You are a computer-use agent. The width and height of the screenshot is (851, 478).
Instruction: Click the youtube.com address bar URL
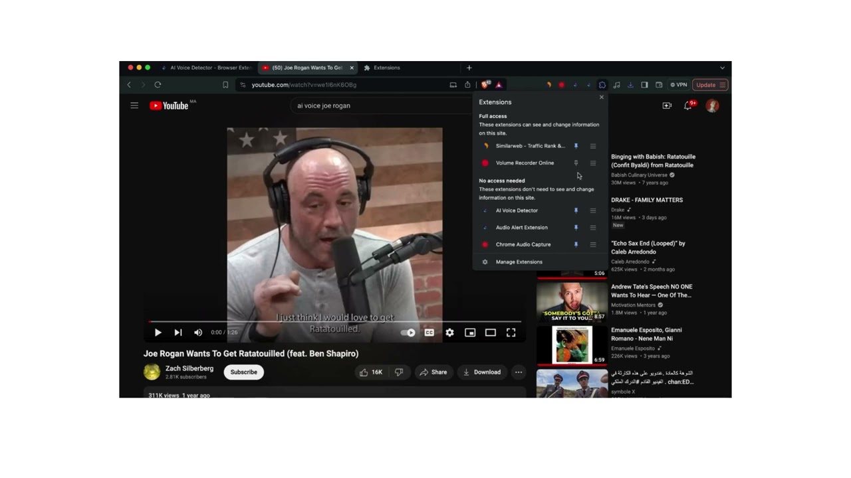point(304,85)
